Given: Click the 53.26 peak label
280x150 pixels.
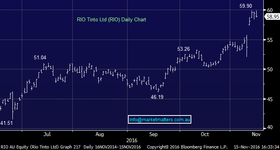Looking at the screenshot, I should 184,49.
